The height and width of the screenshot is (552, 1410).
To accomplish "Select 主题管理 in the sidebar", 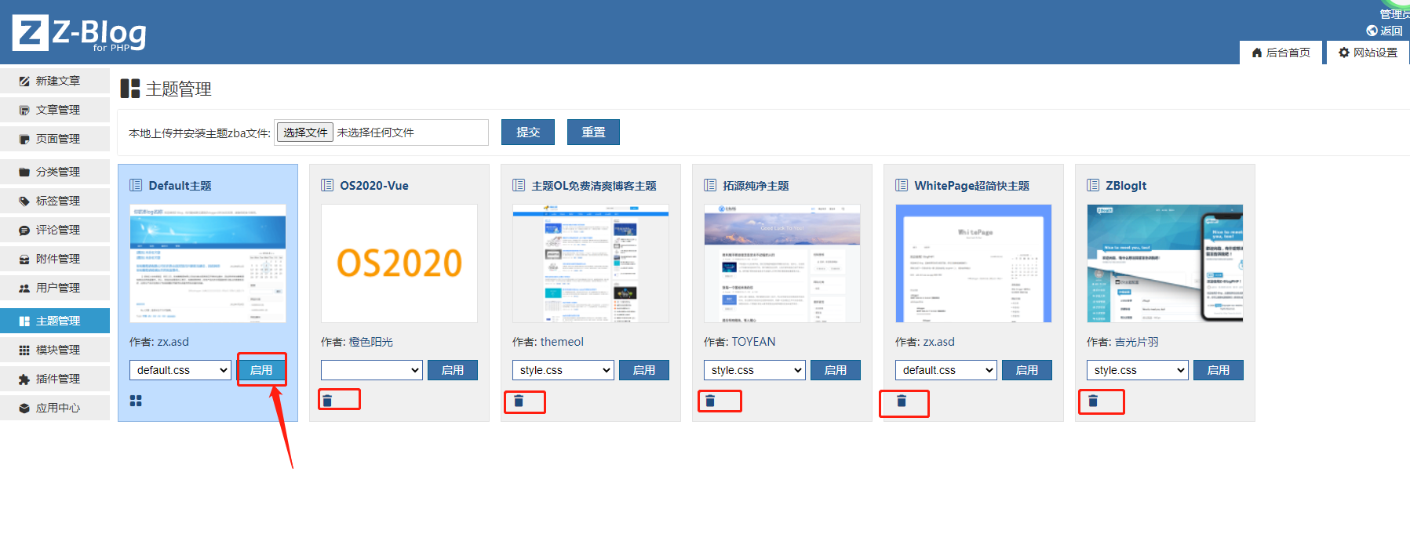I will pos(55,321).
